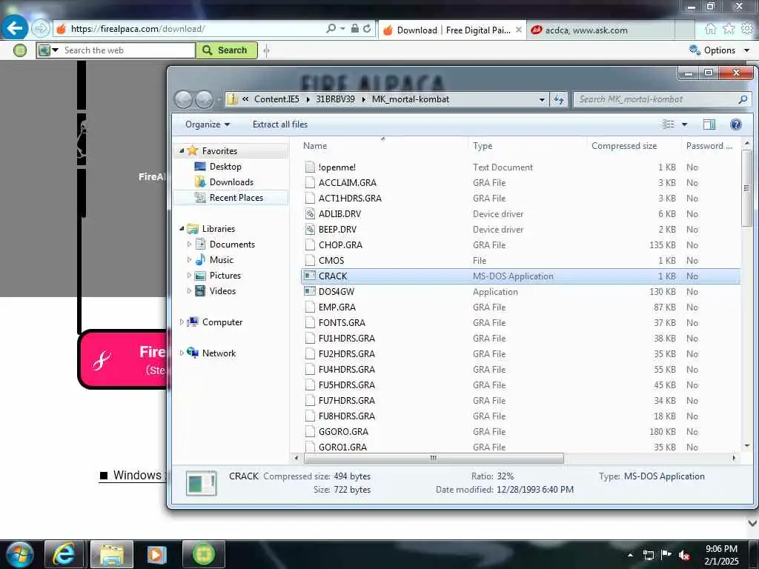Click the Explorer address refresh button
This screenshot has height=569, width=759.
559,99
